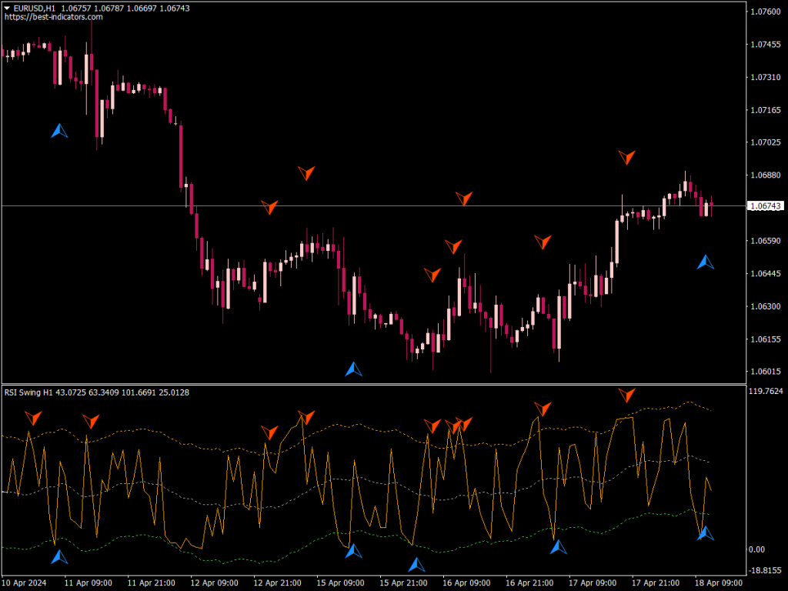Screen dimensions: 788x591
Task: Click the 1.06880 price scale label
Action: click(766, 175)
